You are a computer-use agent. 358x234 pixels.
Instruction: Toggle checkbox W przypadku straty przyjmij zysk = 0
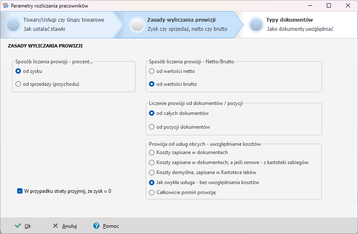pos(20,191)
